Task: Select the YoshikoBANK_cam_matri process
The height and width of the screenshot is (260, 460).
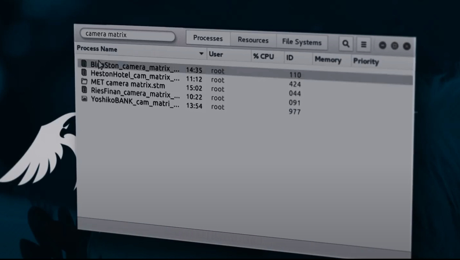Action: pyautogui.click(x=135, y=102)
